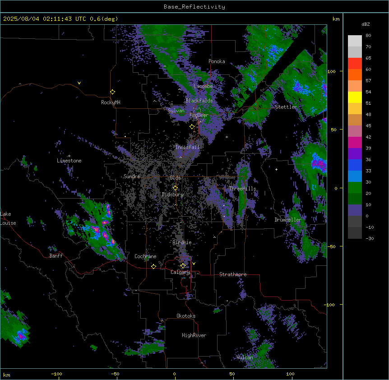Screen dimensions: 389x380
Task: Click the -50 km tick on right axis
Action: tap(331, 246)
